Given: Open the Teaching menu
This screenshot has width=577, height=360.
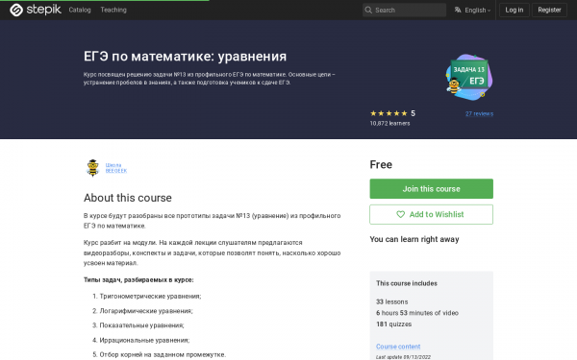Looking at the screenshot, I should click(113, 10).
